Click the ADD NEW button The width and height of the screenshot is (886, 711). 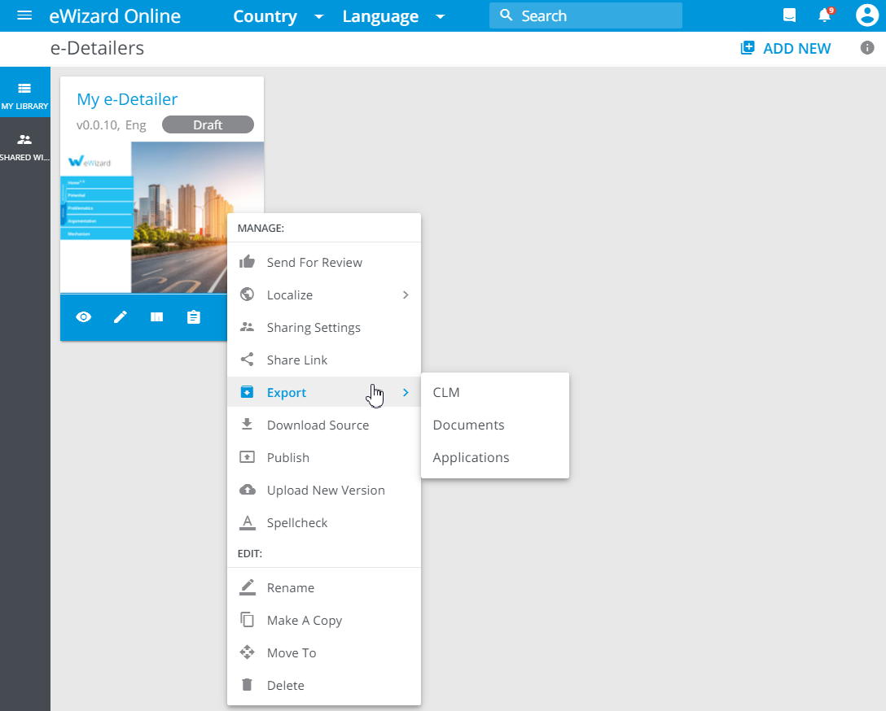786,48
